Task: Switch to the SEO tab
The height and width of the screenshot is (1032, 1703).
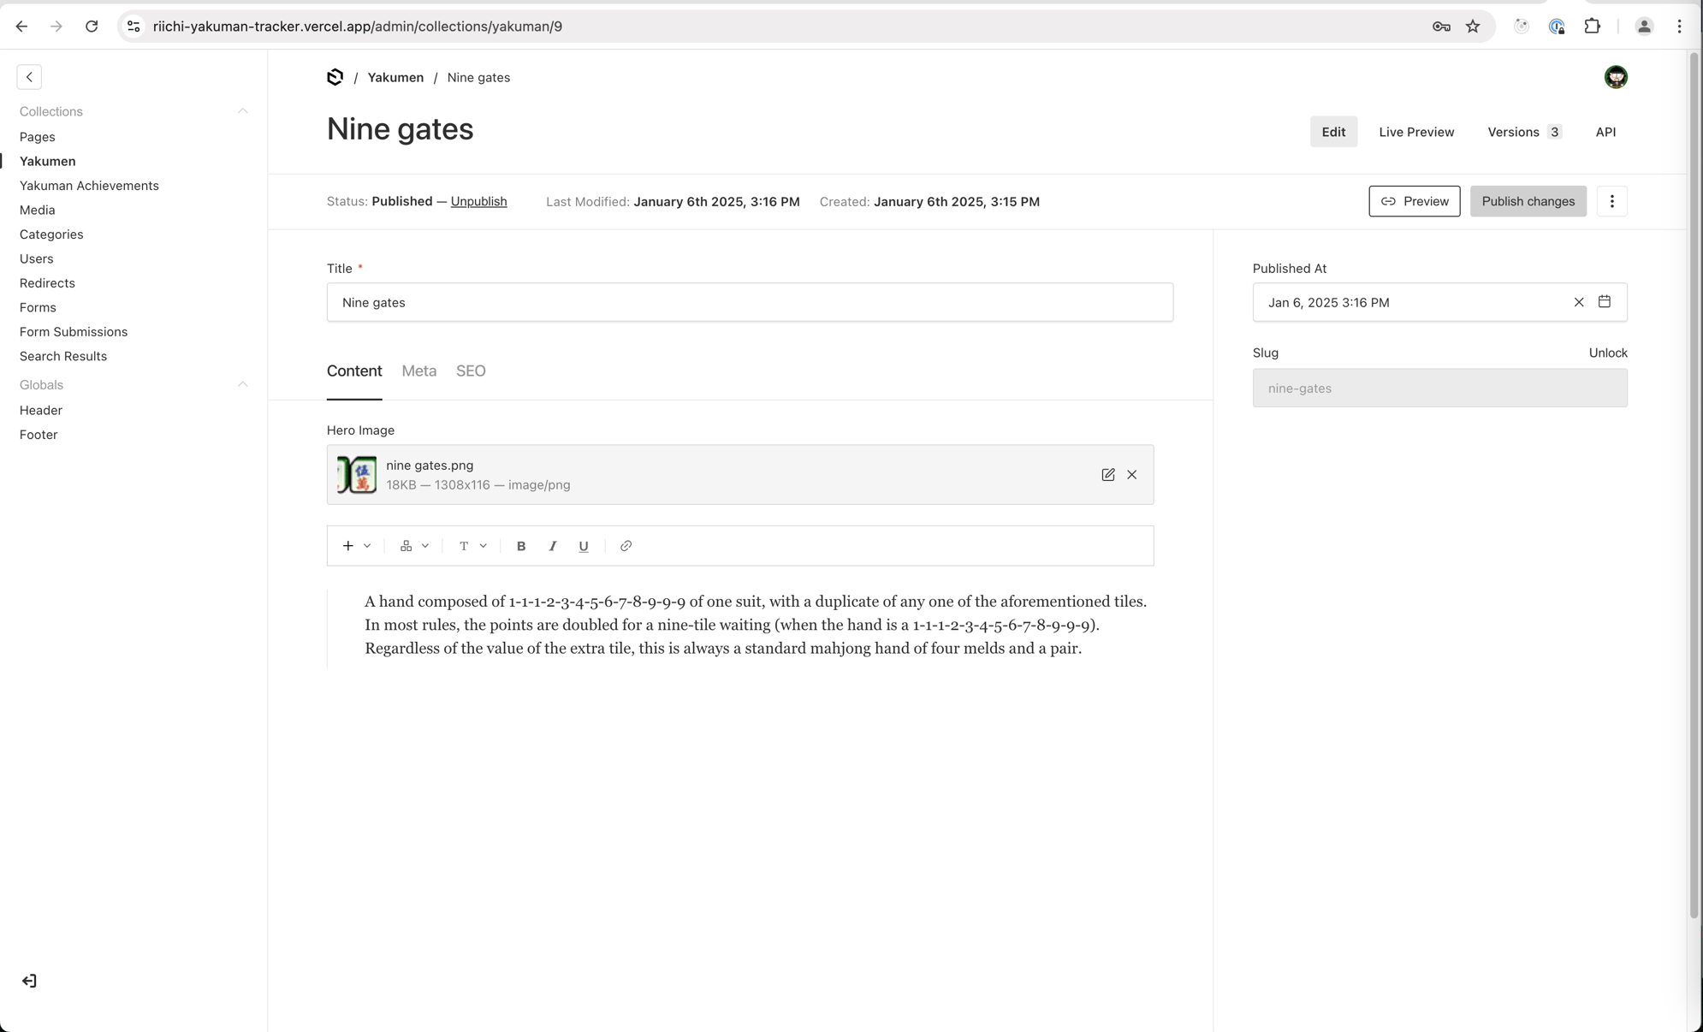Action: tap(472, 371)
